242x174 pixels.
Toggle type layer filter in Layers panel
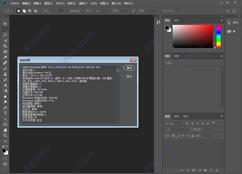tap(197, 123)
